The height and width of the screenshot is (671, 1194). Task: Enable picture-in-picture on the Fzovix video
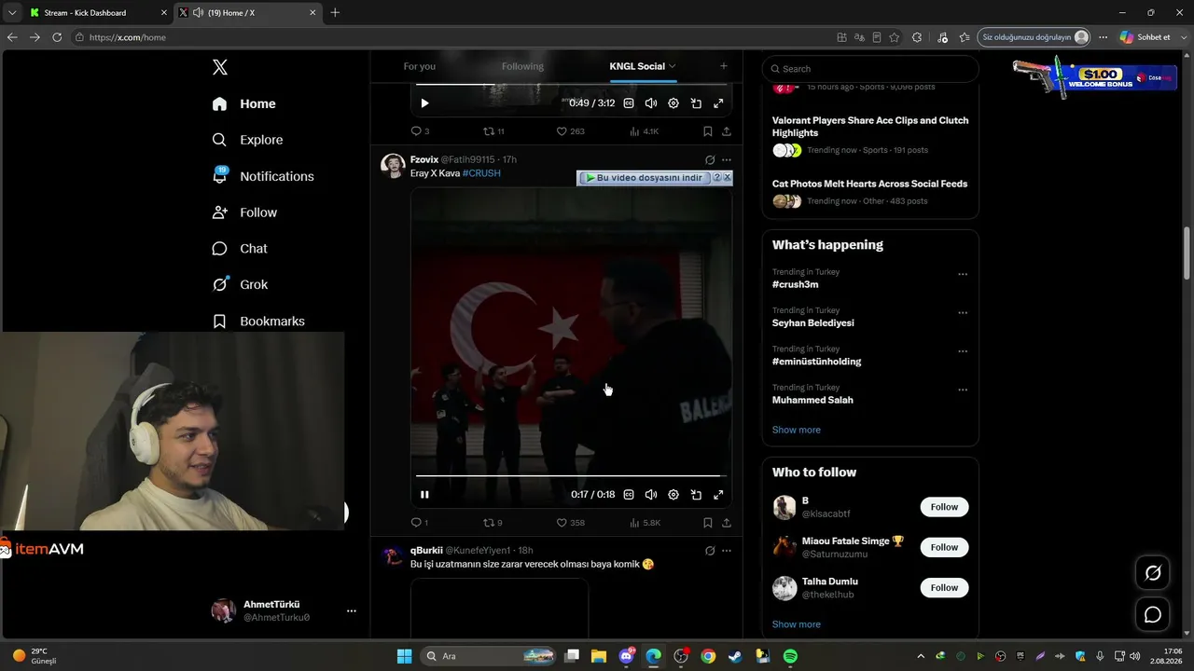pos(696,495)
